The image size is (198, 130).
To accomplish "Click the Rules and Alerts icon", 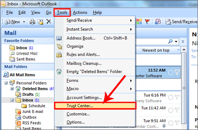I will pyautogui.click(x=59, y=55).
